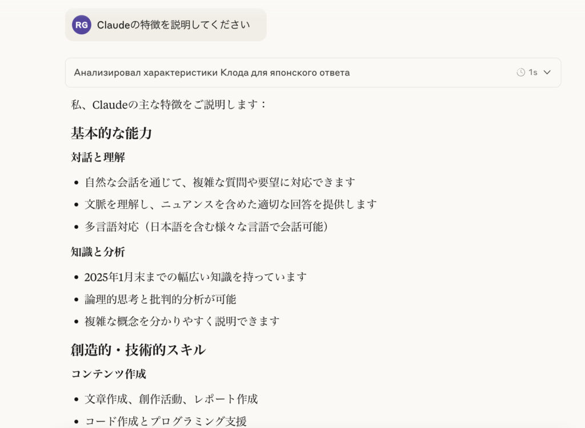Click the bullet starting '複雑な概念を分かりやすく'
585x428 pixels.
click(x=182, y=321)
